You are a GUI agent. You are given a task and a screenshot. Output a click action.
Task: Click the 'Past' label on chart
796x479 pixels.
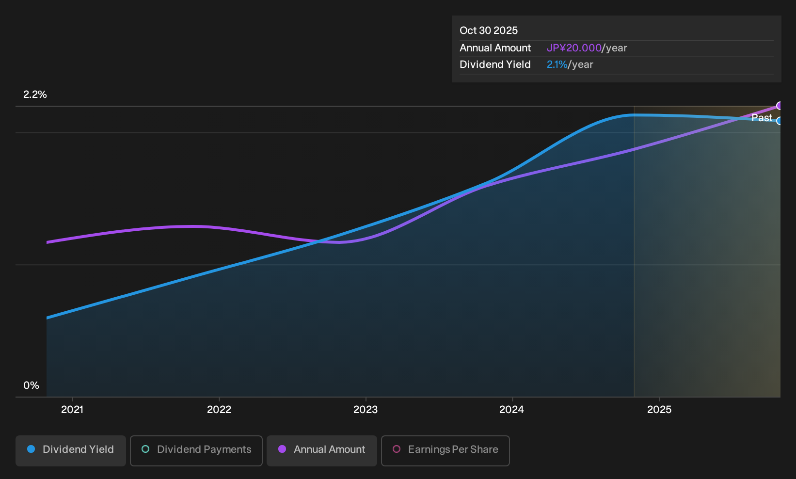[x=762, y=118]
